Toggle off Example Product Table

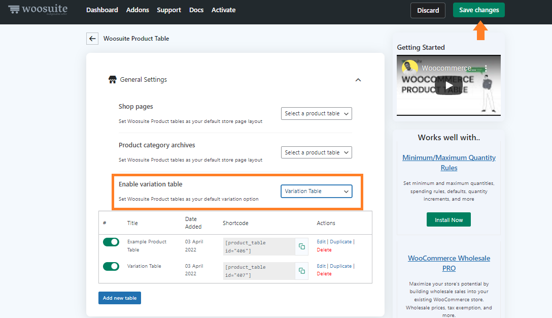point(111,242)
